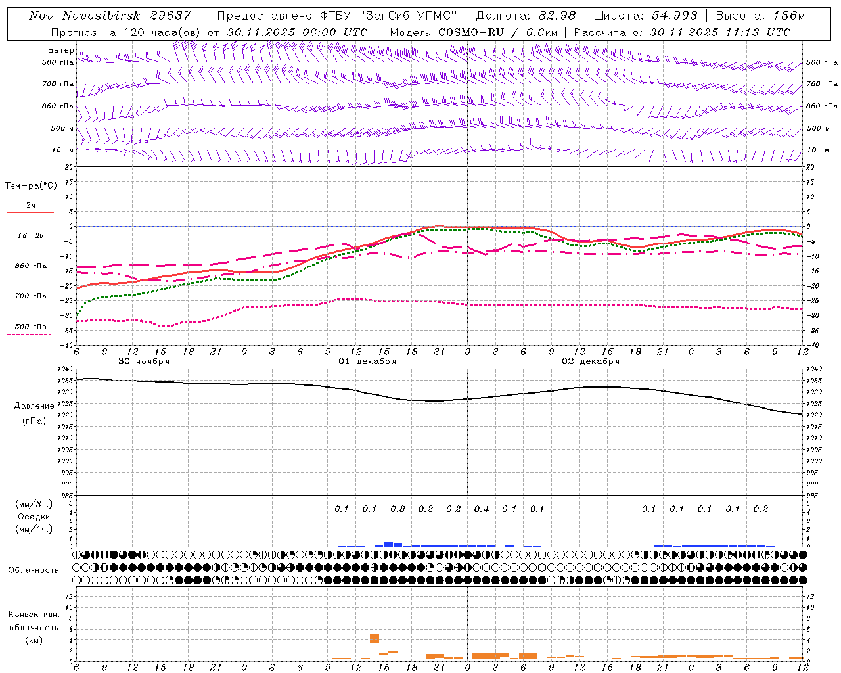Click the tallest orange convective cloud bar

375,638
